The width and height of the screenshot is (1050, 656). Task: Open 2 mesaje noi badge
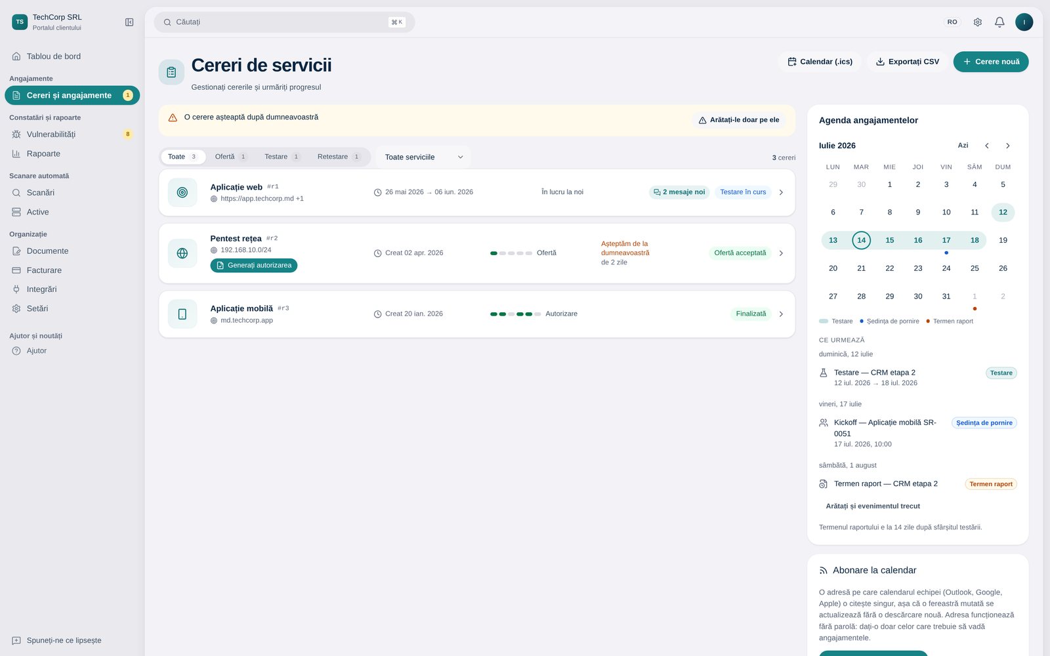coord(679,192)
